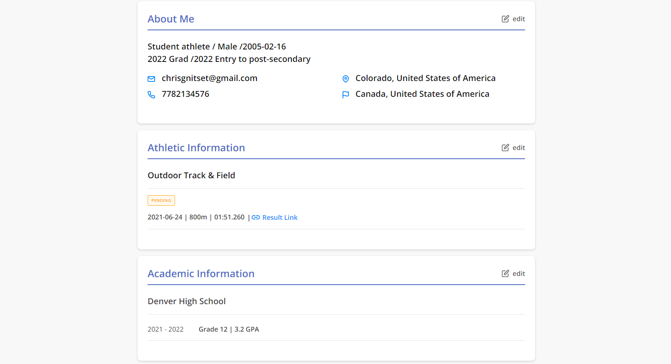Click the About Me heading
This screenshot has height=364, width=671.
tap(171, 19)
